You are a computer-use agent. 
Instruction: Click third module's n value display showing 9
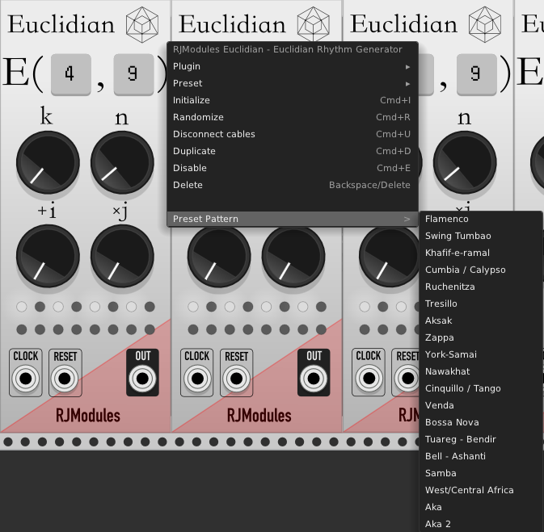point(476,74)
